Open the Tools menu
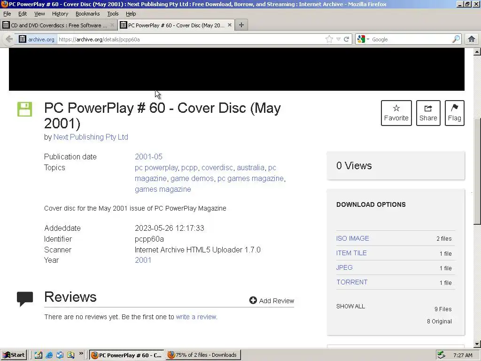 coord(113,14)
